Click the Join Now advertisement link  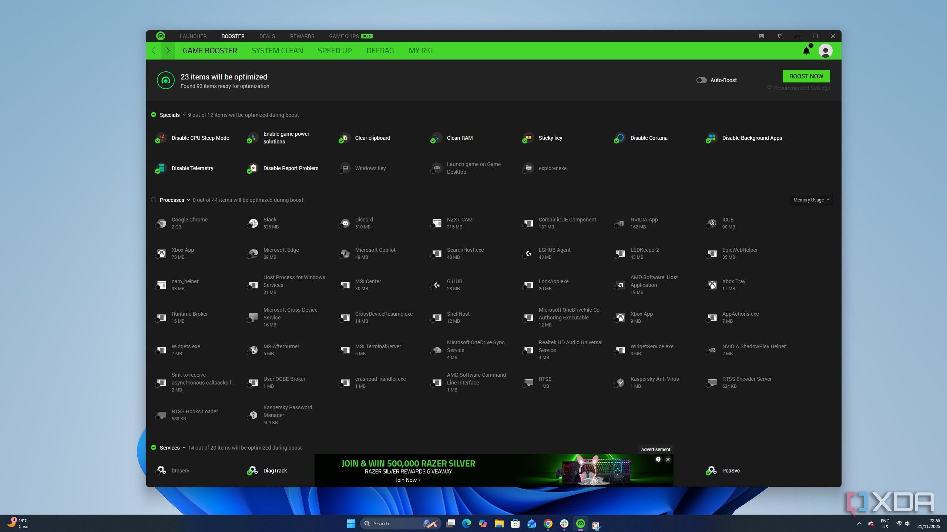click(408, 480)
